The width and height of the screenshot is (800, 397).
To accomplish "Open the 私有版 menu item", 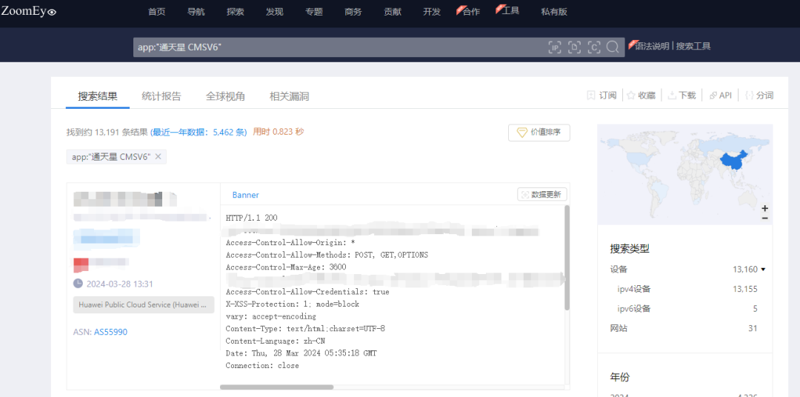I will (x=554, y=12).
